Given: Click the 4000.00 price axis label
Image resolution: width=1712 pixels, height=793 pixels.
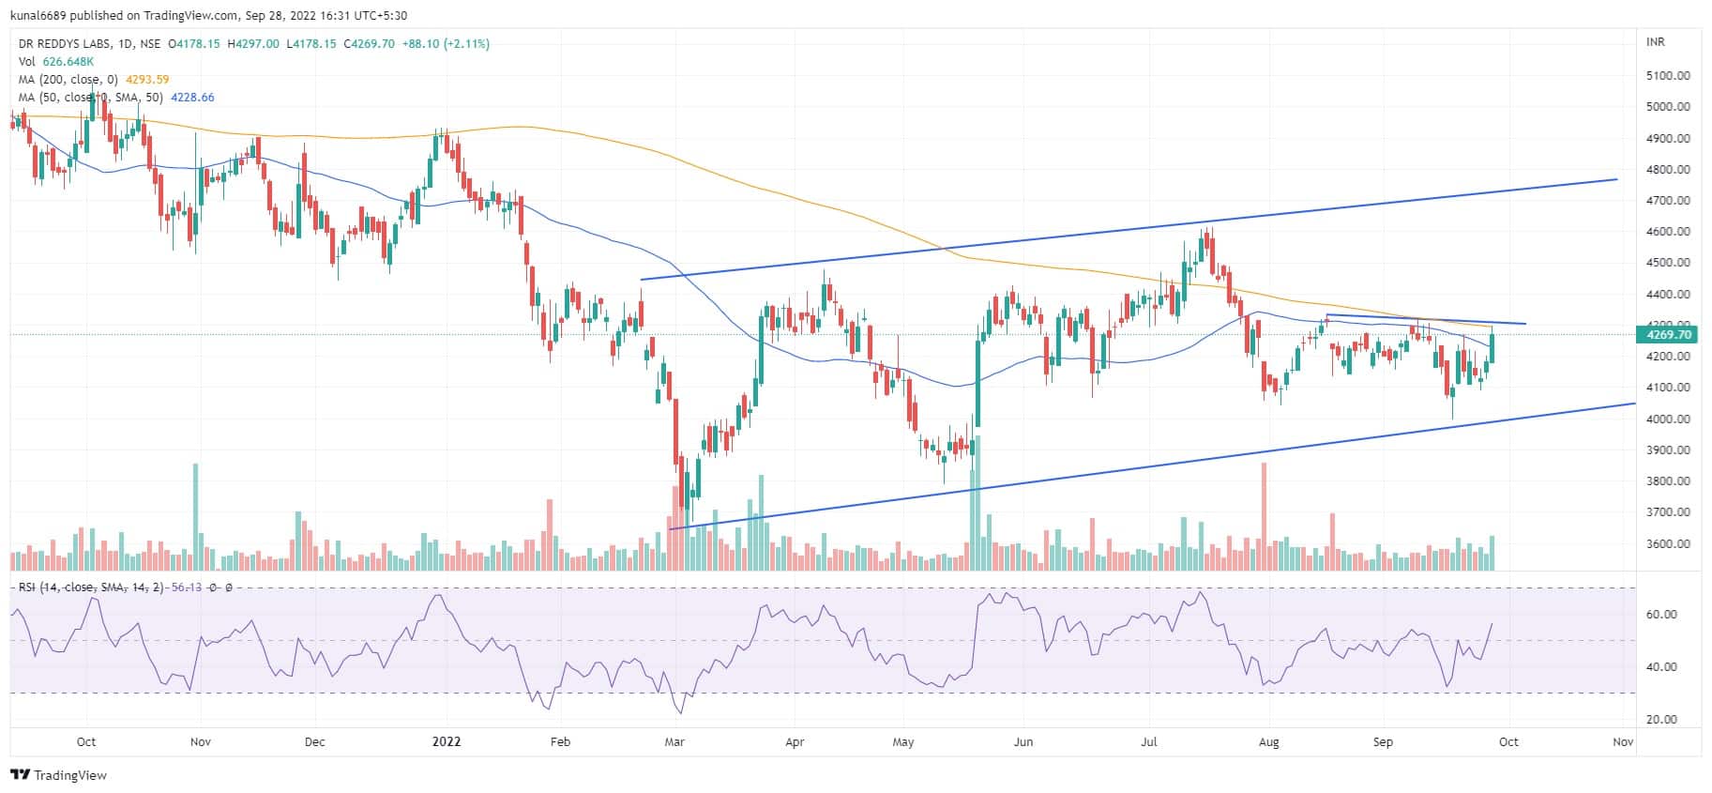Looking at the screenshot, I should click(x=1668, y=419).
